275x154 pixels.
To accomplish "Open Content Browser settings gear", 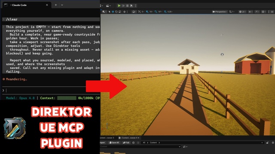I will [x=273, y=142].
